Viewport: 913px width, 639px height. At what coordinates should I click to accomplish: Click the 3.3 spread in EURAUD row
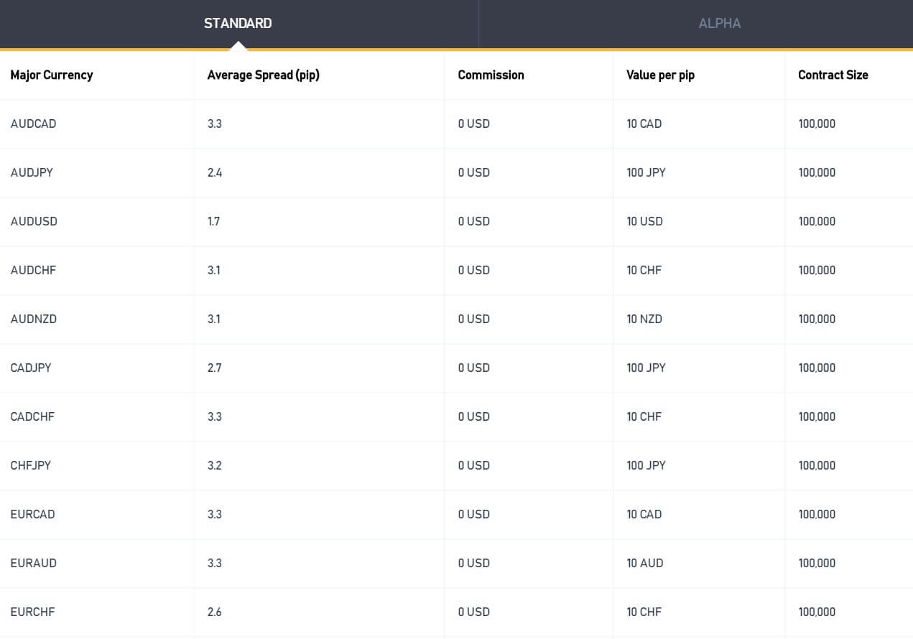coord(214,563)
